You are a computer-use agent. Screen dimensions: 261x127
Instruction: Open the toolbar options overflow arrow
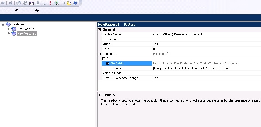(81, 4)
